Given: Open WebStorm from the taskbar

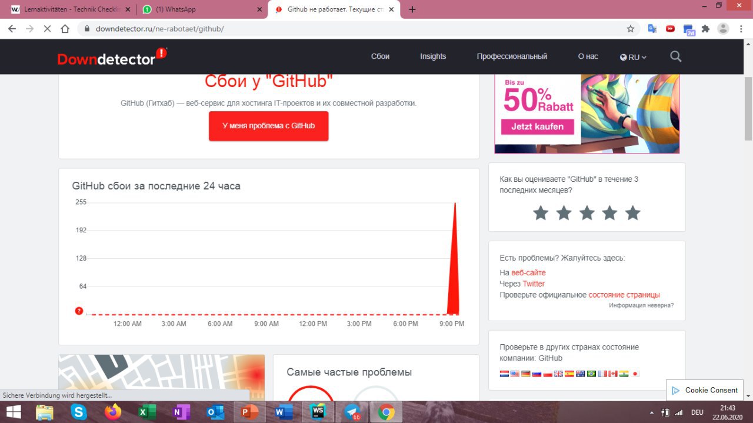Looking at the screenshot, I should [318, 412].
